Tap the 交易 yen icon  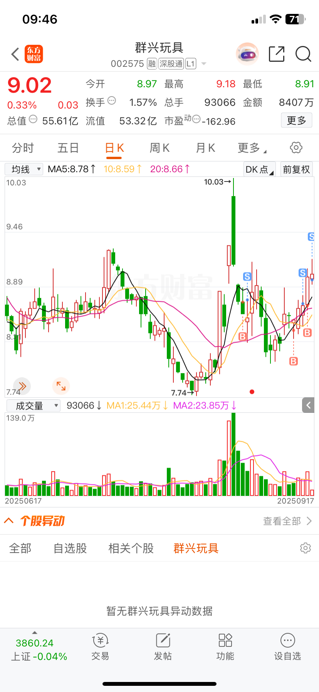pos(101,641)
